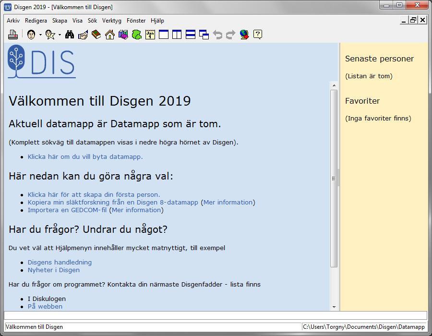Click the På webben link
This screenshot has height=336, width=432.
pos(45,307)
